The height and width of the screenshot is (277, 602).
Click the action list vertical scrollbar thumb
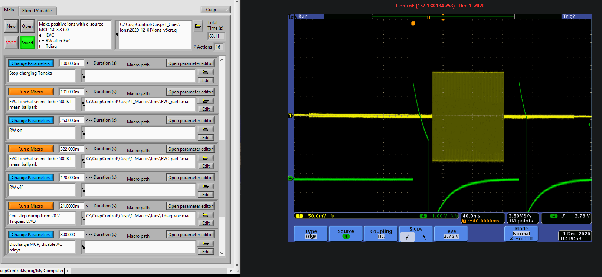[222, 178]
